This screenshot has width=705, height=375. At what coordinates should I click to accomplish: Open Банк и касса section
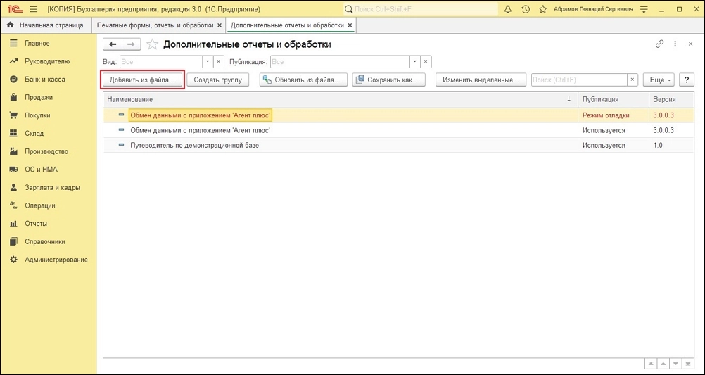(44, 79)
